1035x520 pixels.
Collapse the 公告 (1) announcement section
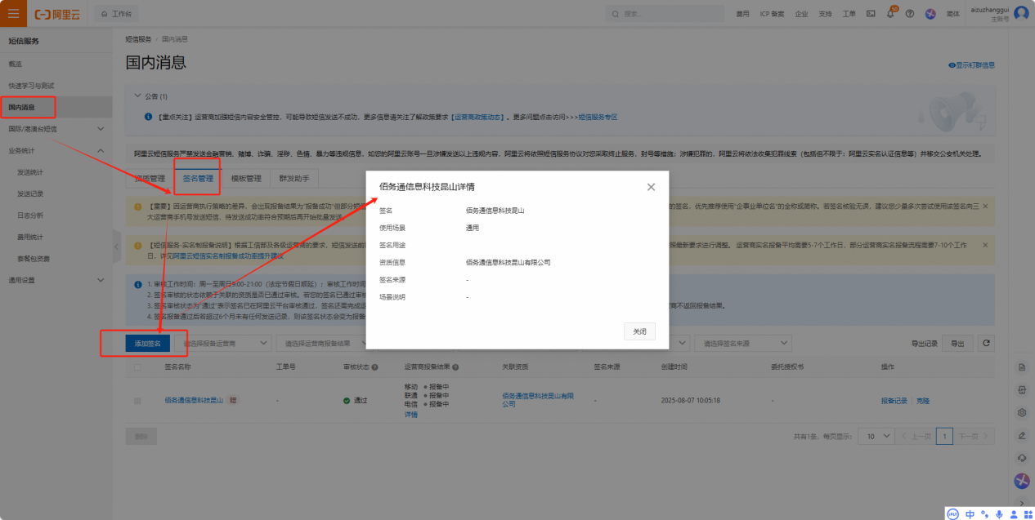click(137, 96)
